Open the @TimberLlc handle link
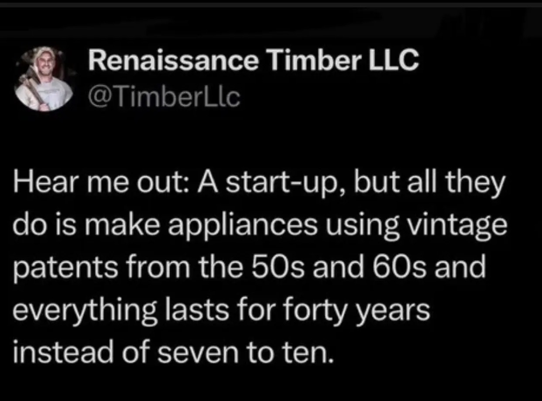 click(165, 97)
